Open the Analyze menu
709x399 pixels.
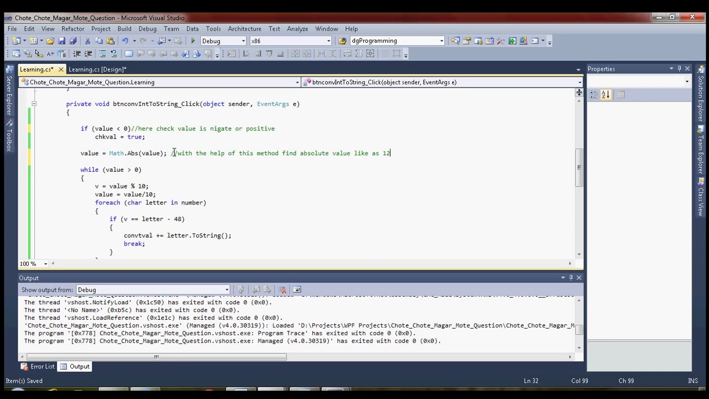point(297,29)
